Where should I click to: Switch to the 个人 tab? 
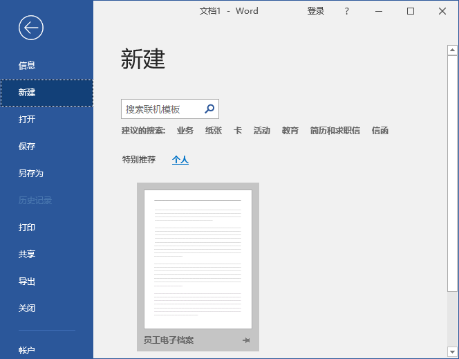[180, 160]
